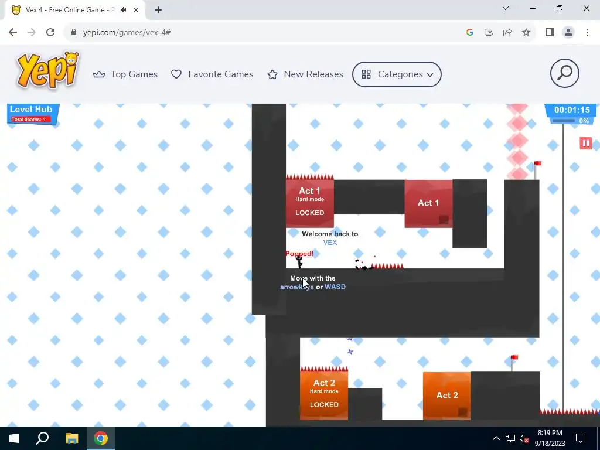Close the Vex 4 tab
This screenshot has width=600, height=450.
pyautogui.click(x=136, y=10)
